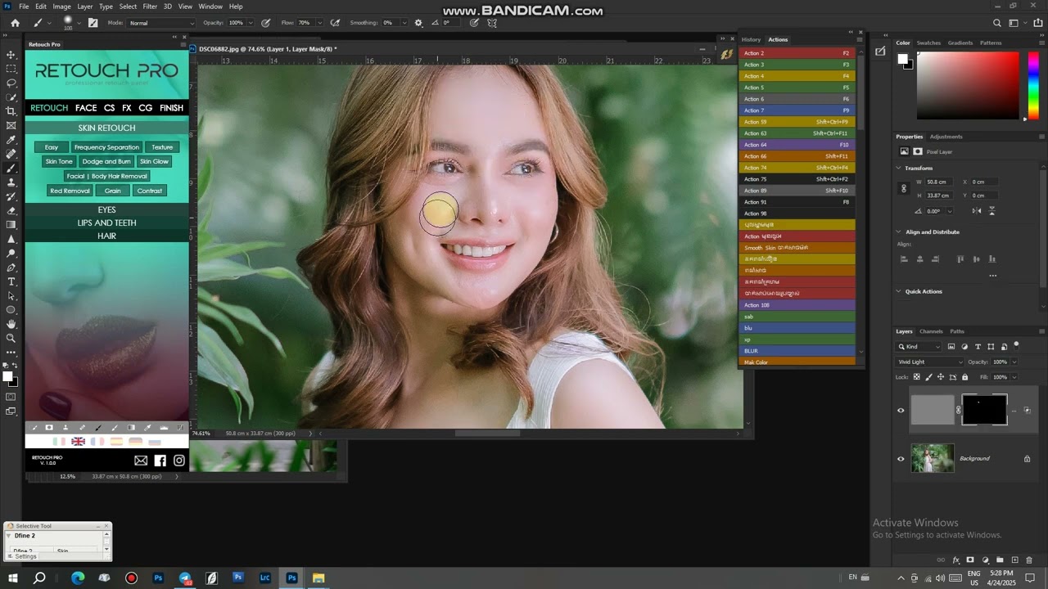Select the Zoom tool
This screenshot has height=589, width=1048.
(x=11, y=338)
